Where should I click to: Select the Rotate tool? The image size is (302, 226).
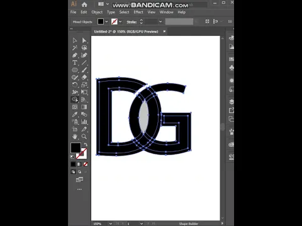click(x=75, y=85)
